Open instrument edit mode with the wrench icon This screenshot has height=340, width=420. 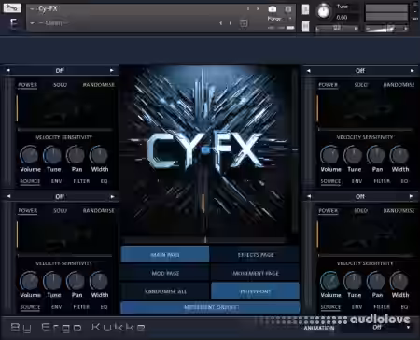click(x=12, y=8)
